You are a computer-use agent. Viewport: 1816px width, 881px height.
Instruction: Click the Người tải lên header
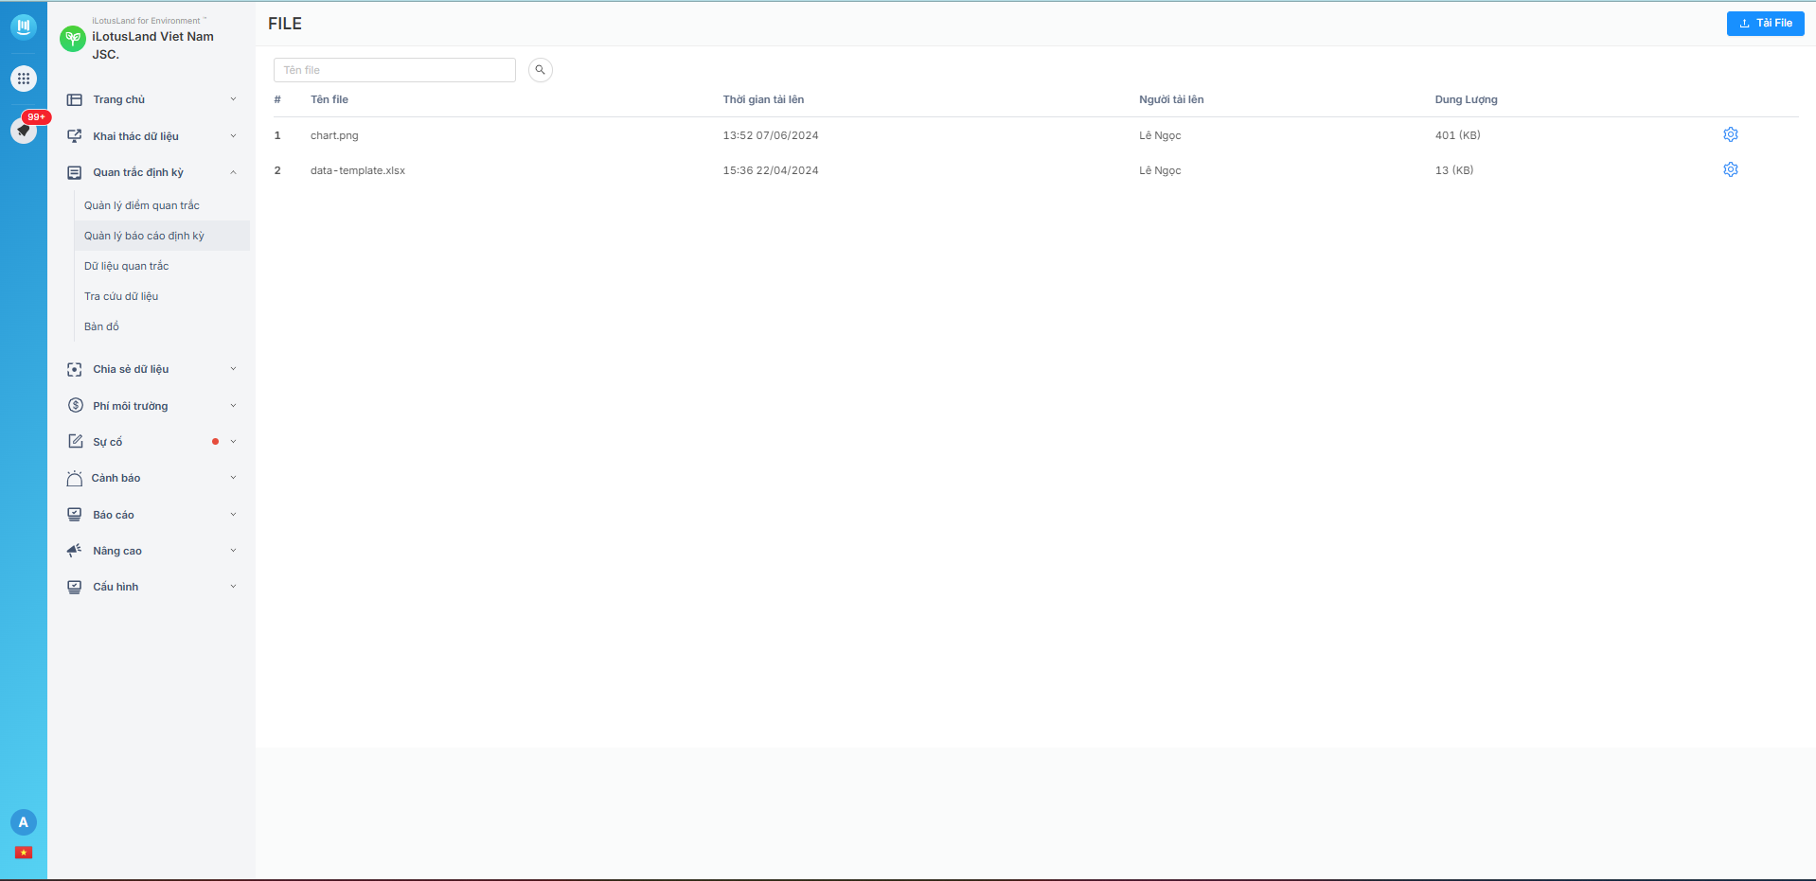click(1171, 99)
